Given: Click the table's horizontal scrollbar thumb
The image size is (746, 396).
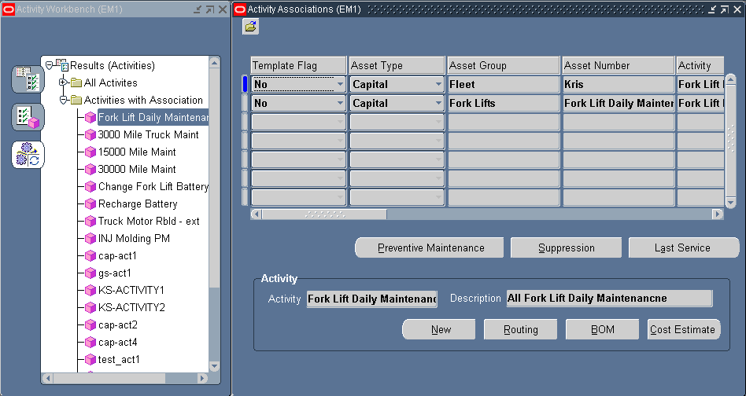Looking at the screenshot, I should tap(324, 214).
